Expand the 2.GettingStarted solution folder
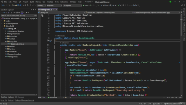 tap(2, 24)
